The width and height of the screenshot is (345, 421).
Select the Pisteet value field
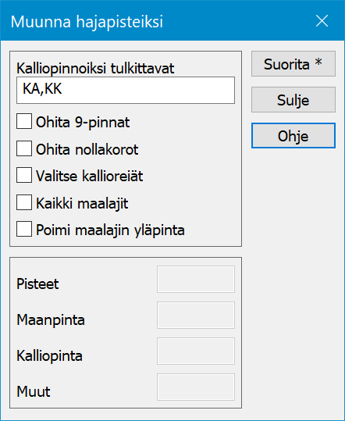(x=196, y=280)
